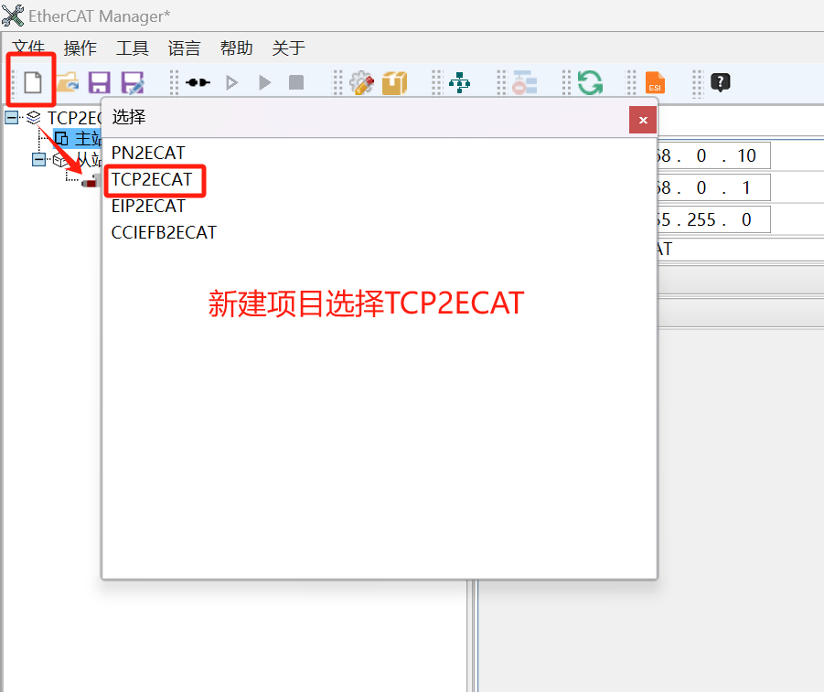
Task: Click the outlined play triangle icon
Action: [231, 82]
